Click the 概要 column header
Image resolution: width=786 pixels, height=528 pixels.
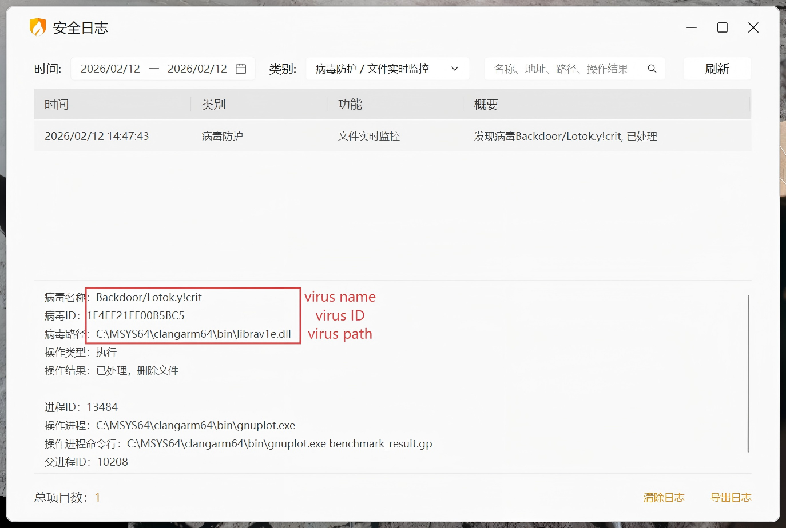click(x=486, y=105)
